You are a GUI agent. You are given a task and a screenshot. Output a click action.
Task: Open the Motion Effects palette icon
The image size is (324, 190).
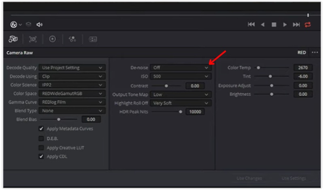[x=93, y=39]
